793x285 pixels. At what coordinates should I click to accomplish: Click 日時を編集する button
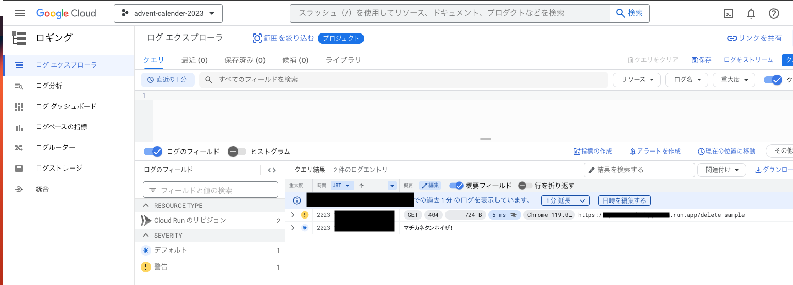click(624, 200)
